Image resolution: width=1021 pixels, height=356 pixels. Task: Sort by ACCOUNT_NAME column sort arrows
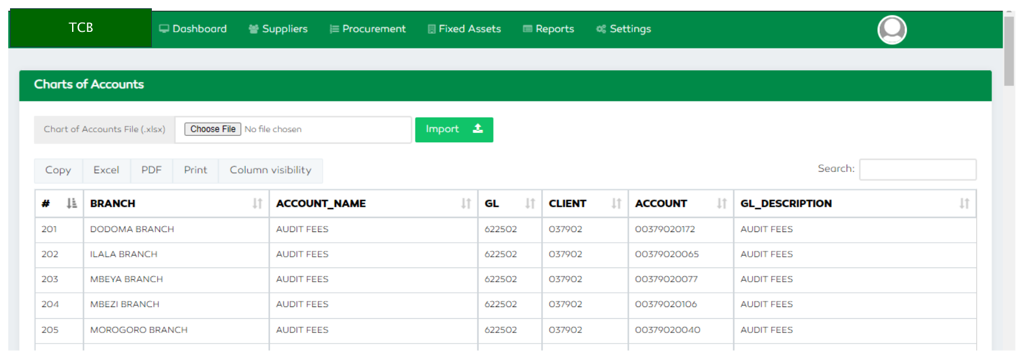tap(466, 204)
